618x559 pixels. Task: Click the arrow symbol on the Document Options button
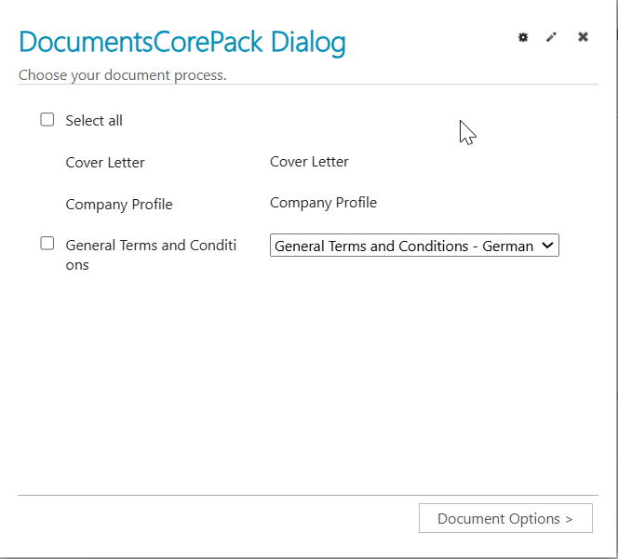[x=569, y=519]
